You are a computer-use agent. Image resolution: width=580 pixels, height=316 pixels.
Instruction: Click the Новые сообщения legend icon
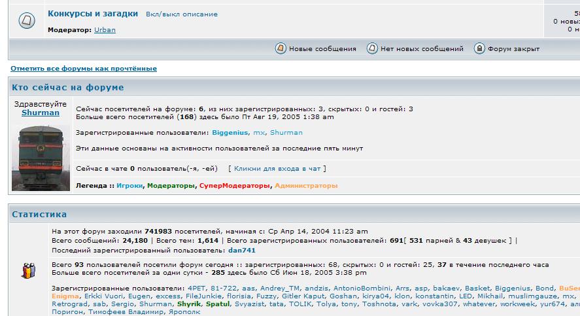(x=281, y=48)
